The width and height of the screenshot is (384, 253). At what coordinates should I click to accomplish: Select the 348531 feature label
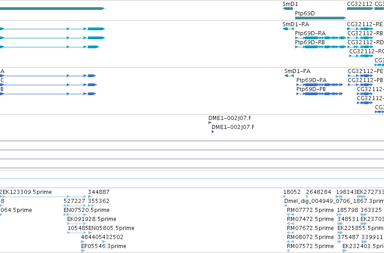pyautogui.click(x=348, y=219)
